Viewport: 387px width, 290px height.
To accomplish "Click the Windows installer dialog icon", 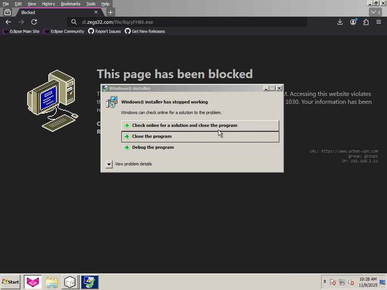I will click(x=112, y=102).
